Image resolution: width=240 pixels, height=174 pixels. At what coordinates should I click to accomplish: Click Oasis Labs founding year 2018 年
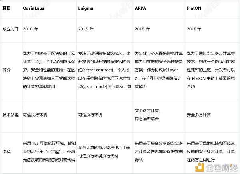(x=31, y=29)
